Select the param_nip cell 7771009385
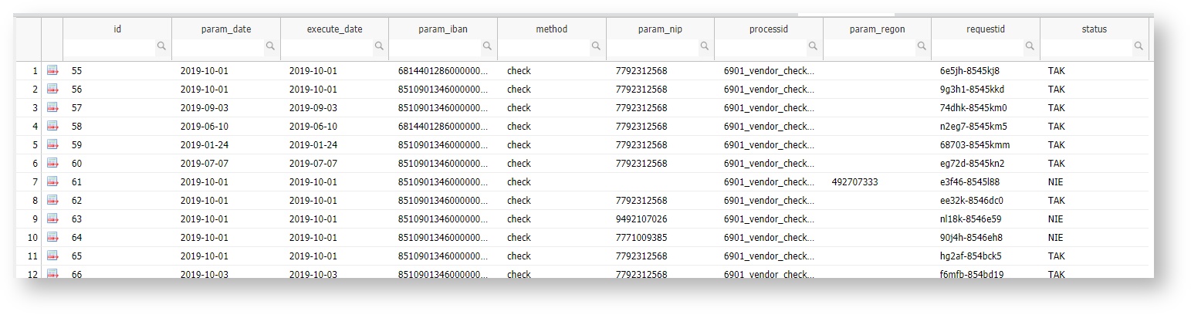Screen dimensions: 1191x315 point(641,238)
